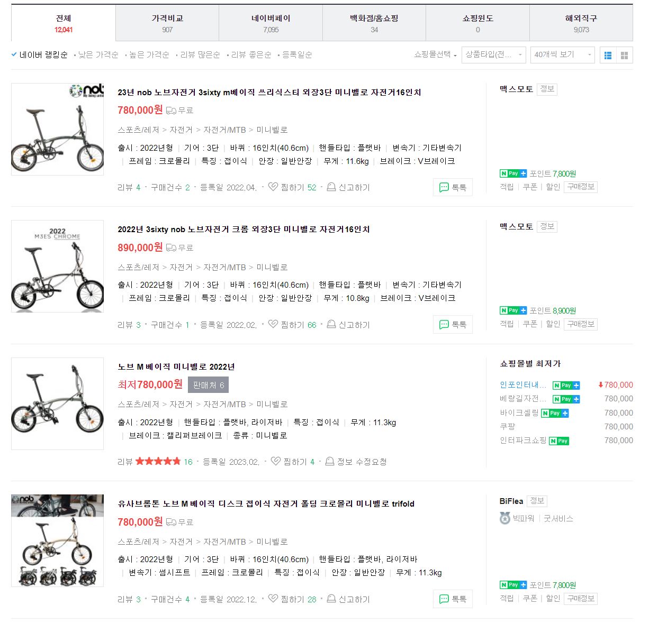Sort by 리뷰 좋은순
The width and height of the screenshot is (649, 624).
251,54
